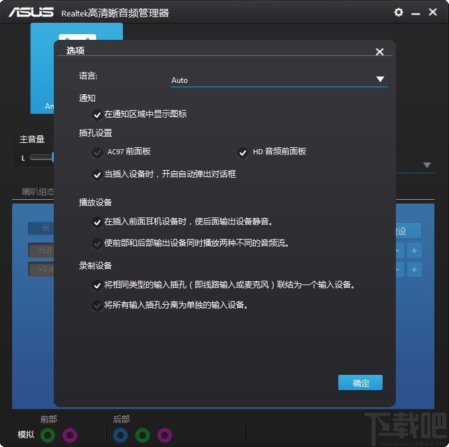Image resolution: width=449 pixels, height=447 pixels.
Task: Click the rear pink analog jack
Action: tap(164, 435)
